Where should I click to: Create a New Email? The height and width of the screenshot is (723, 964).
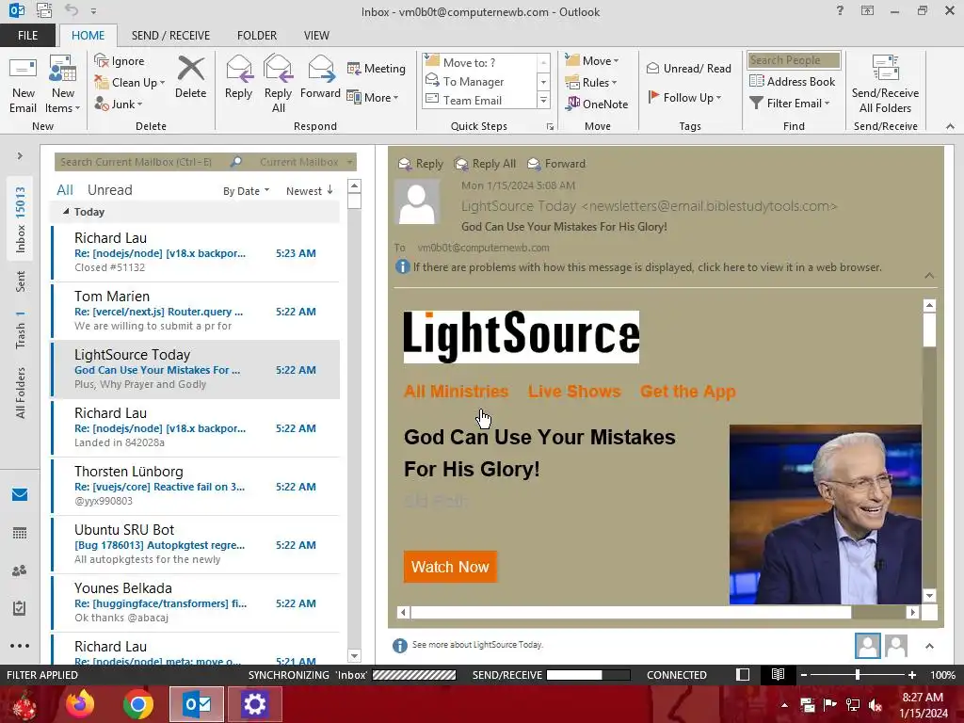pyautogui.click(x=24, y=84)
